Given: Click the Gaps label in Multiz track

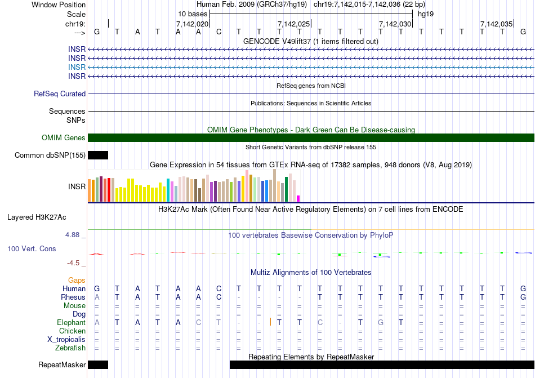Looking at the screenshot, I should [77, 280].
